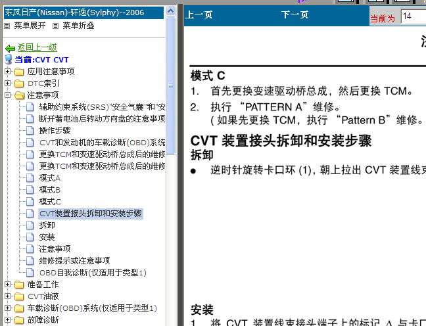Click scrollbar up arrow in tree panel
The width and height of the screenshot is (426, 326).
click(x=171, y=11)
